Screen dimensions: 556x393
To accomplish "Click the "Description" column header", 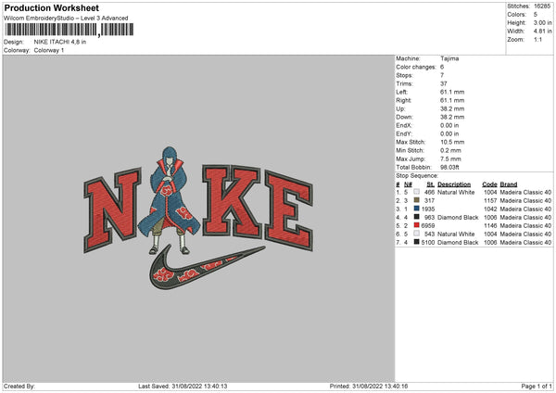I will coord(454,184).
